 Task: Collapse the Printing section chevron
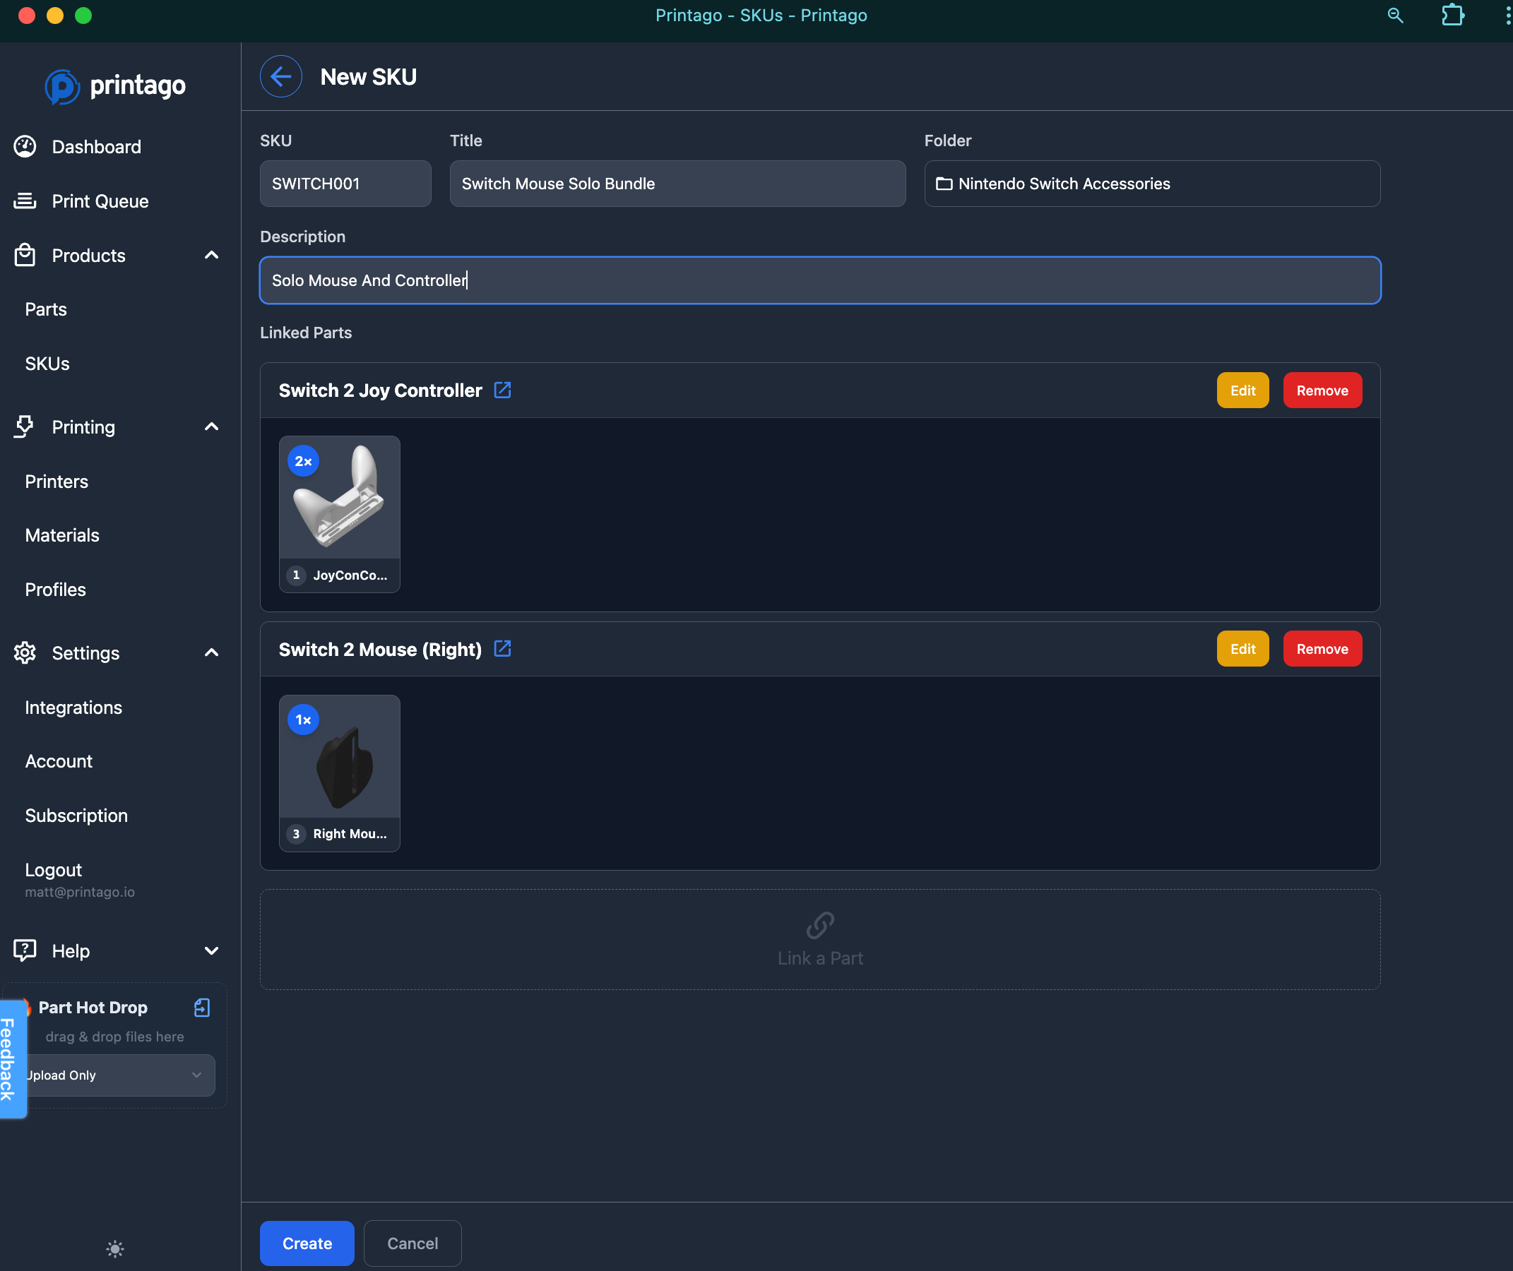tap(211, 426)
